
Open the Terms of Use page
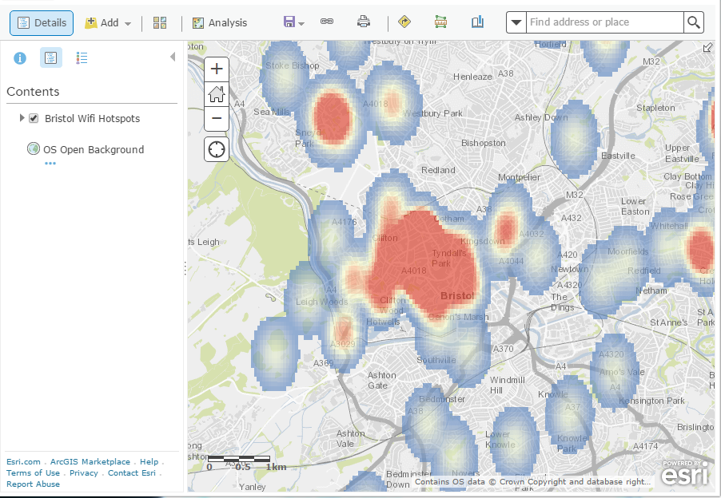coord(33,472)
